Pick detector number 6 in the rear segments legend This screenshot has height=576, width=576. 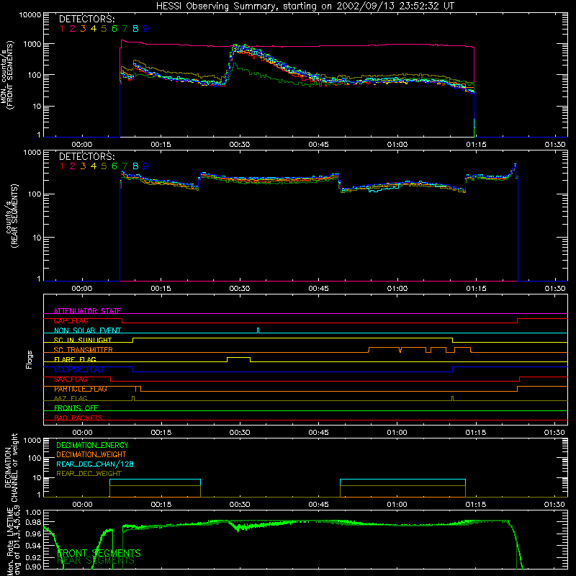pos(114,166)
